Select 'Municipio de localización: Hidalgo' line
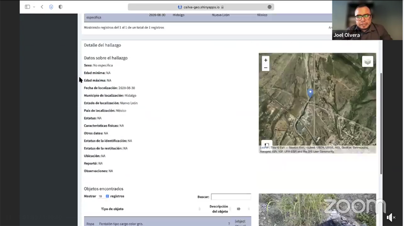Viewport: 404px width, 226px height. (110, 96)
